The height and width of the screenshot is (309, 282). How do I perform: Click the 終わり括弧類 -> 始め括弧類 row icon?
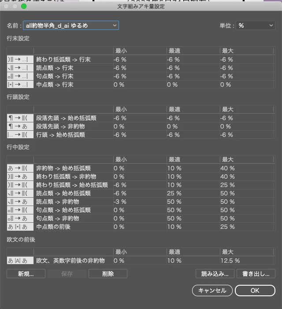(x=20, y=185)
